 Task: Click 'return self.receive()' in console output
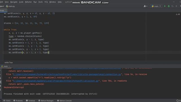[21, 71]
